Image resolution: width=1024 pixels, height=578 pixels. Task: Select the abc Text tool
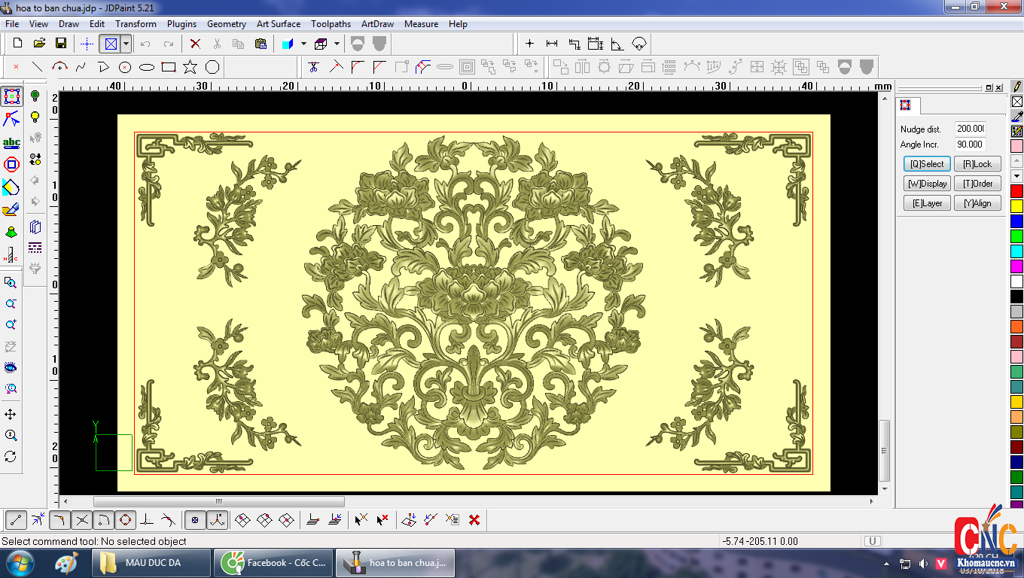(x=11, y=142)
